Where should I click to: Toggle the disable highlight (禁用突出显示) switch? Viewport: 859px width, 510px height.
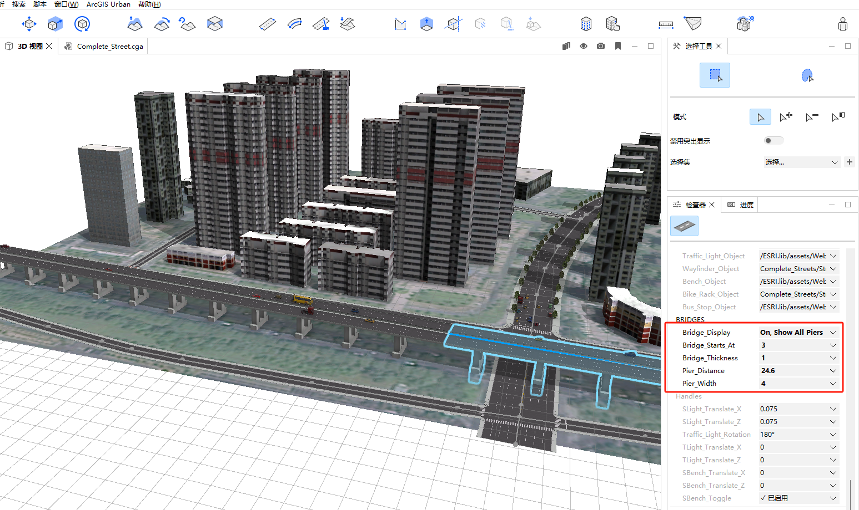773,141
